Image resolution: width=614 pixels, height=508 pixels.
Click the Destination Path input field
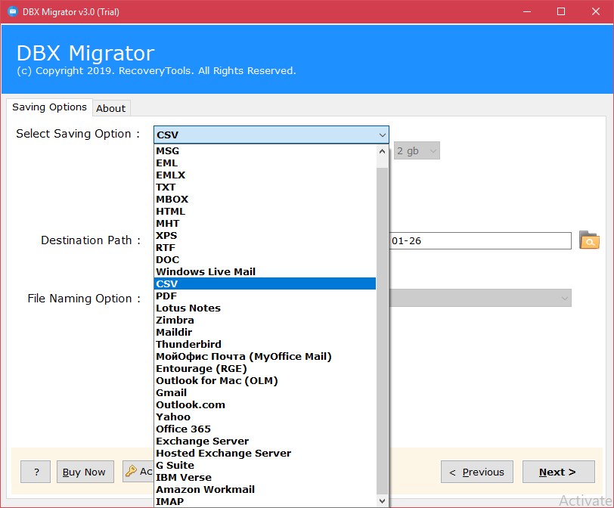pyautogui.click(x=480, y=240)
